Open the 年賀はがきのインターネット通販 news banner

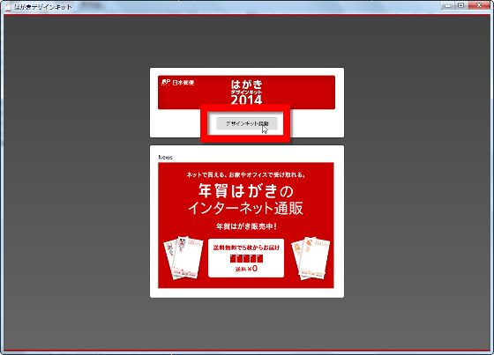pos(246,226)
